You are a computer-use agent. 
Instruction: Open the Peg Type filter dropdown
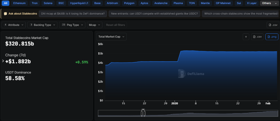tap(72, 25)
